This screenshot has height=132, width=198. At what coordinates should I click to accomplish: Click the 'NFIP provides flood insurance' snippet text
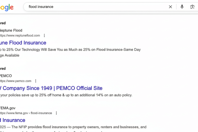(x=43, y=127)
